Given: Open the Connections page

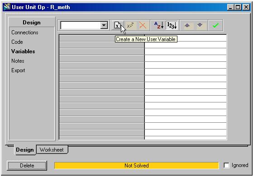Looking at the screenshot, I should (25, 32).
